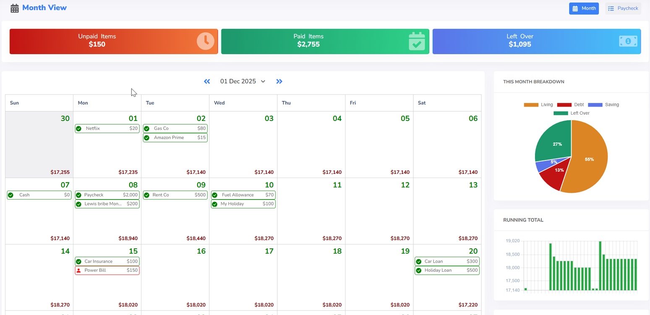
Task: Toggle the paid check on Netflix
Action: click(78, 128)
